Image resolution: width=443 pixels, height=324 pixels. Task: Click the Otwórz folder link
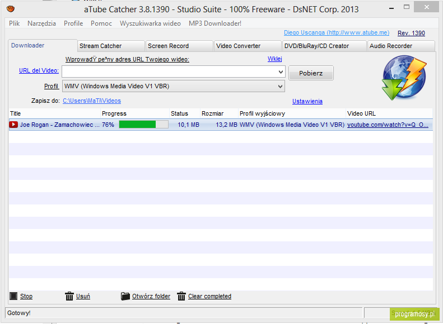click(151, 297)
